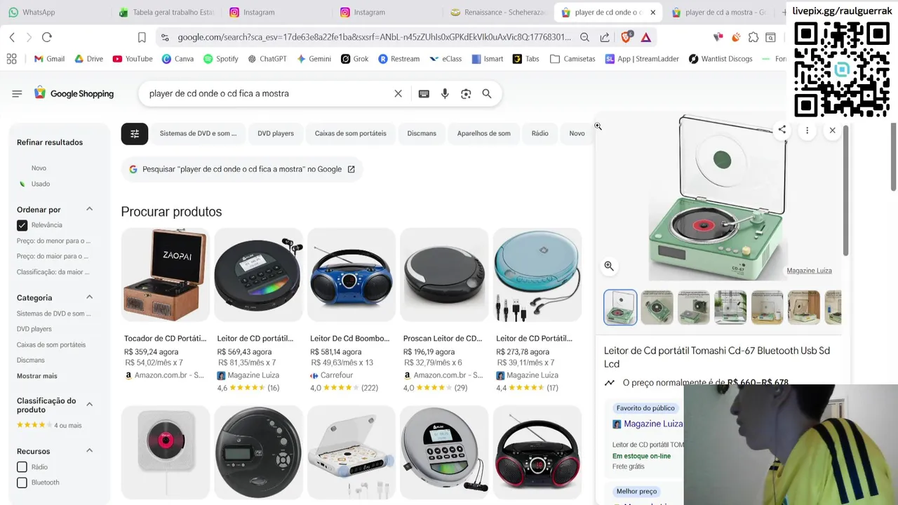Open the Spotify bookmark
The image size is (898, 505).
(x=221, y=59)
